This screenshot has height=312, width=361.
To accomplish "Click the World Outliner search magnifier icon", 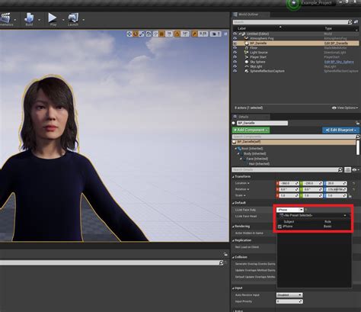I will [350, 22].
